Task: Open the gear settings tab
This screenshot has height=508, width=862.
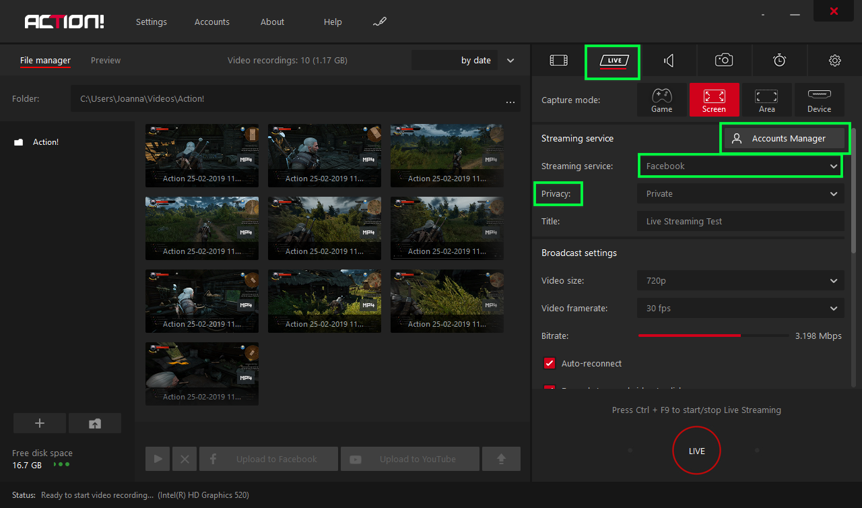Action: (x=835, y=61)
